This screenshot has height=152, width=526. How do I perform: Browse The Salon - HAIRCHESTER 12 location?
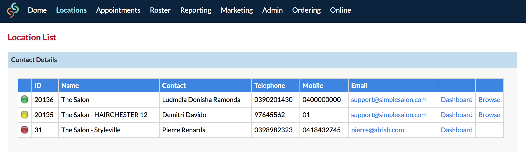489,115
